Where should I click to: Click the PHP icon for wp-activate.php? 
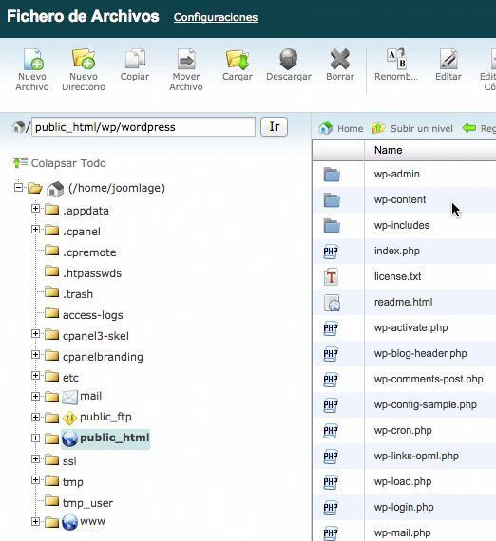pos(331,328)
